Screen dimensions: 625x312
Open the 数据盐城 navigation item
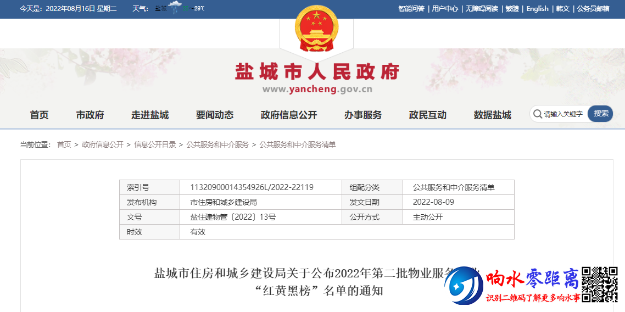click(492, 115)
